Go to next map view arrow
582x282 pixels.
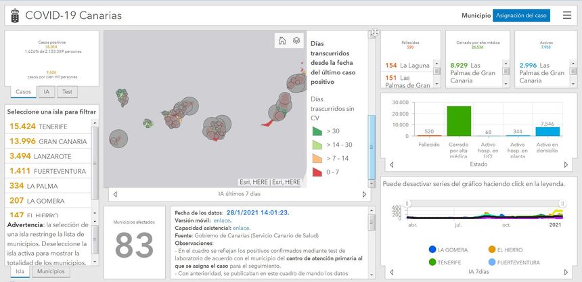pyautogui.click(x=364, y=194)
